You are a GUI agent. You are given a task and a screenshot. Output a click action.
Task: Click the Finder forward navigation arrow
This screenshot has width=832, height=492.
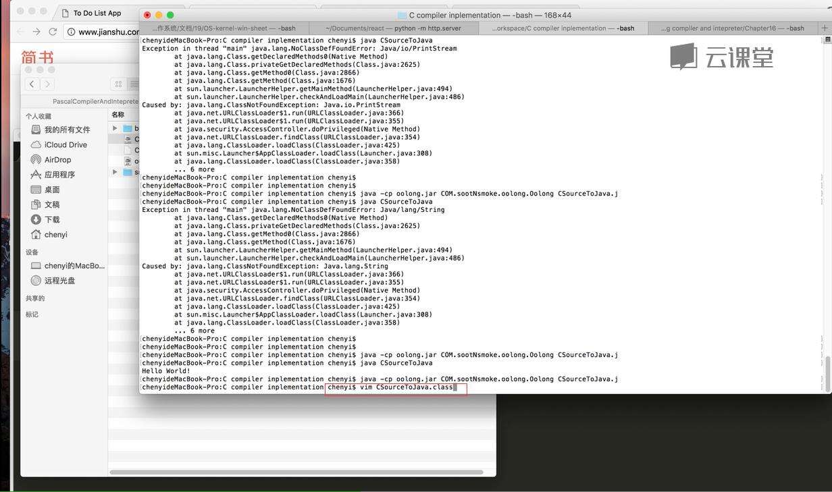[x=47, y=84]
